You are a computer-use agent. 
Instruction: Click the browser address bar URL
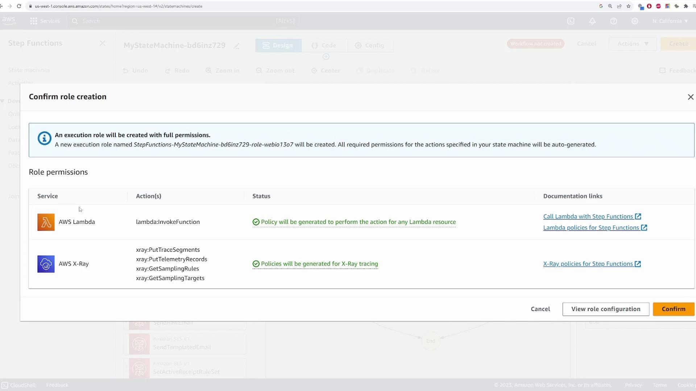[119, 6]
